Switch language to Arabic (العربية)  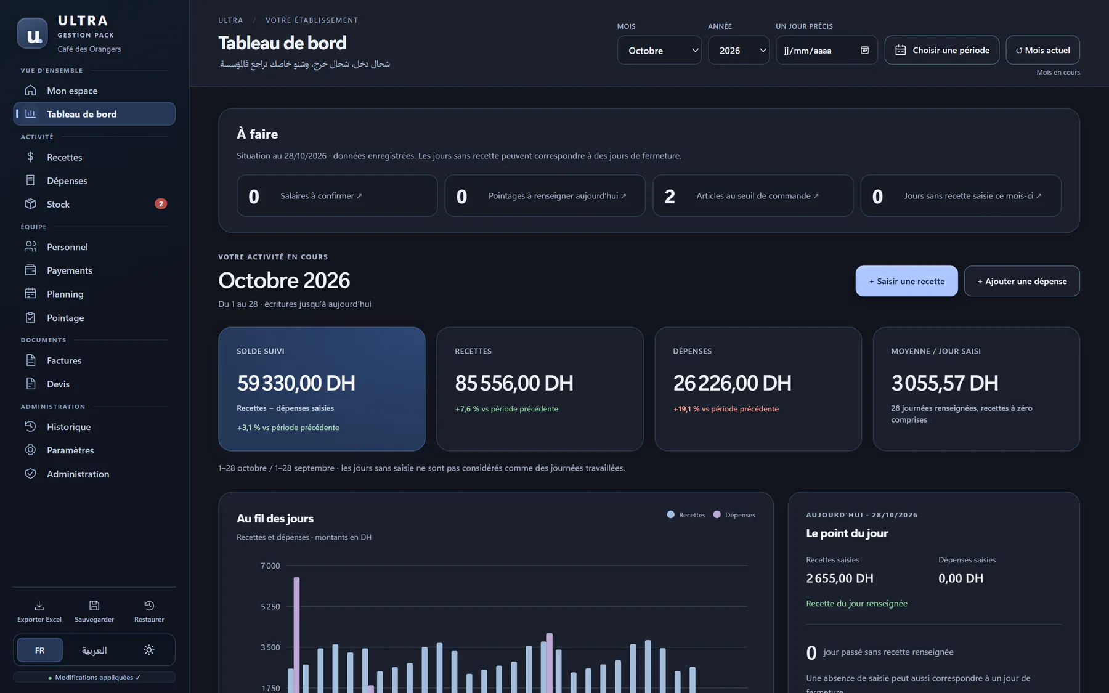[x=94, y=650]
